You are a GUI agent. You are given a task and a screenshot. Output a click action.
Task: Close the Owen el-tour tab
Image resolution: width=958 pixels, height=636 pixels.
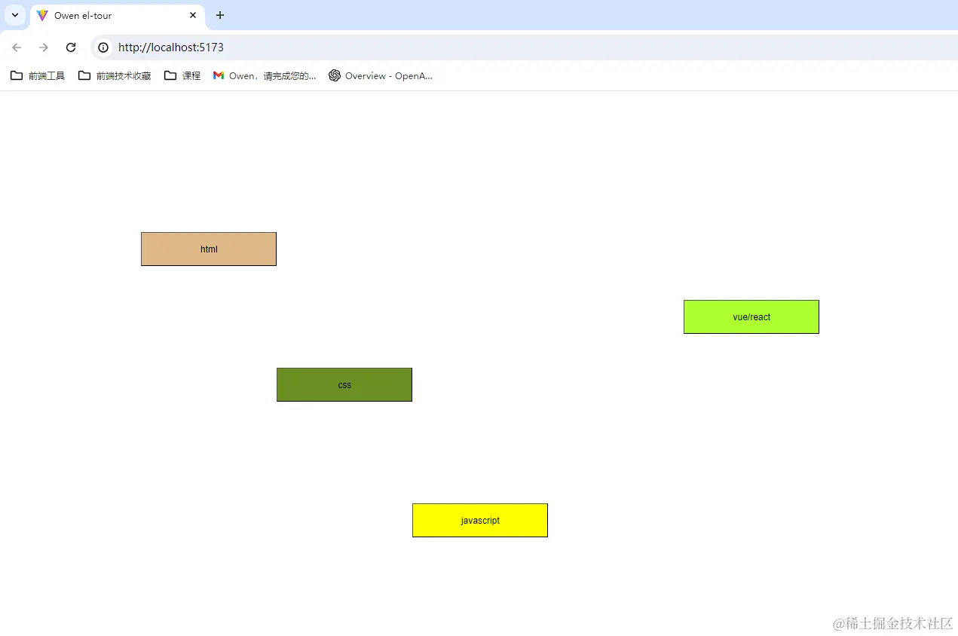(193, 15)
